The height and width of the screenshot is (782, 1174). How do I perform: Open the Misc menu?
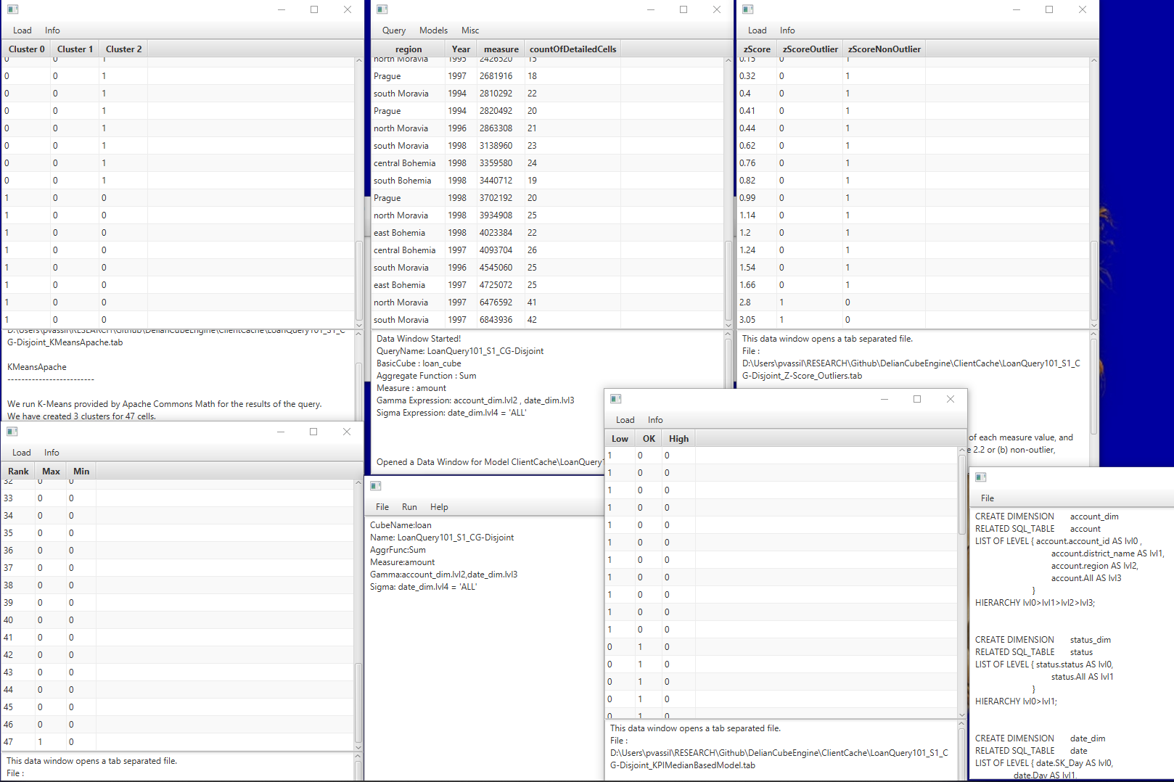pos(470,30)
